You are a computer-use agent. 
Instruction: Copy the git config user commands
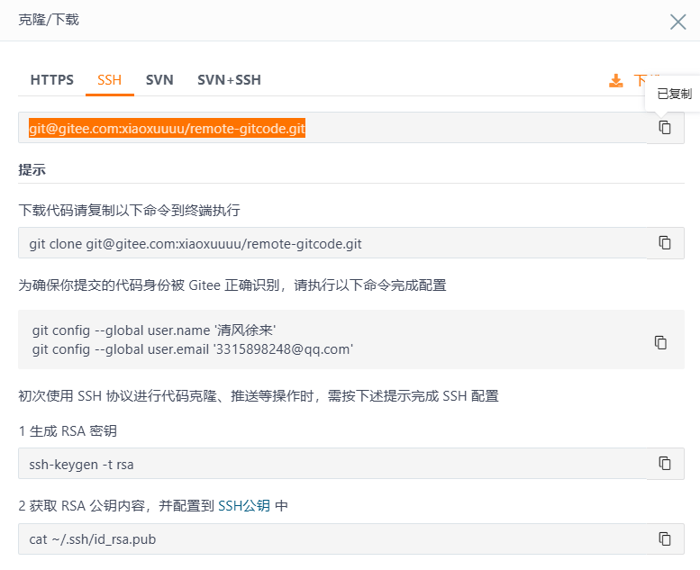pos(660,342)
